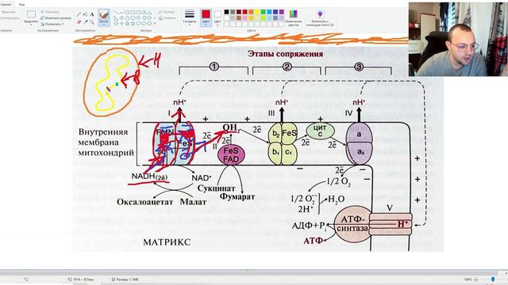Open the shape Outline (Контур) dropdown
This screenshot has height=285, width=508.
(167, 12)
